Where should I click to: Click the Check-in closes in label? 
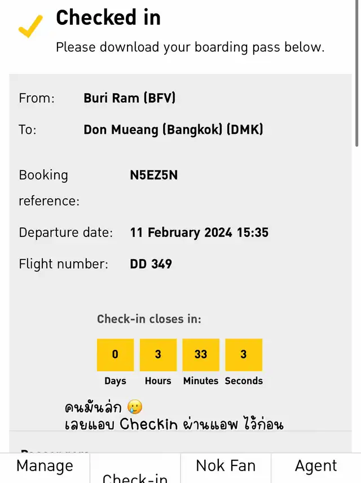click(x=149, y=319)
